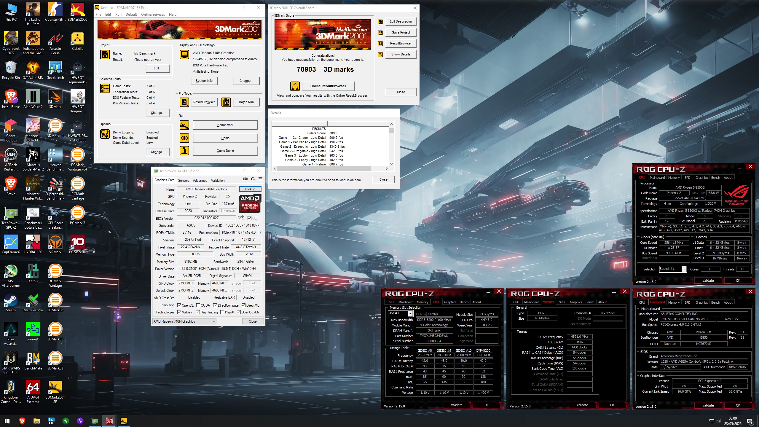Click the volume icon in the system tray
759x427 pixels.
pos(719,421)
